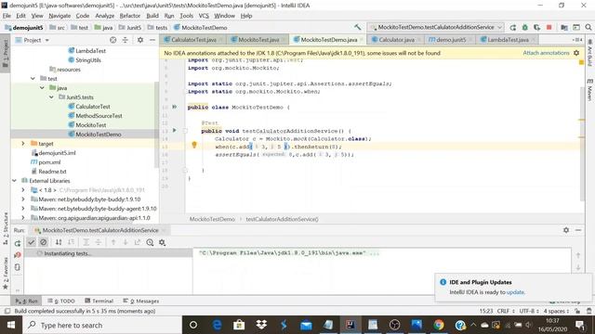Toggle show ignored tests
This screenshot has height=334, width=595.
click(x=44, y=242)
